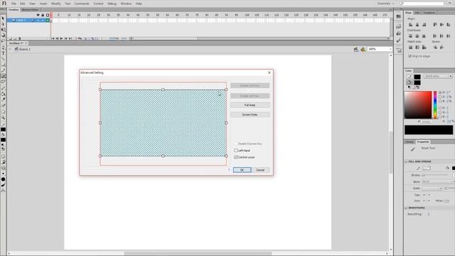The image size is (455, 256).
Task: Click the Edit Scene icon
Action: click(x=356, y=49)
